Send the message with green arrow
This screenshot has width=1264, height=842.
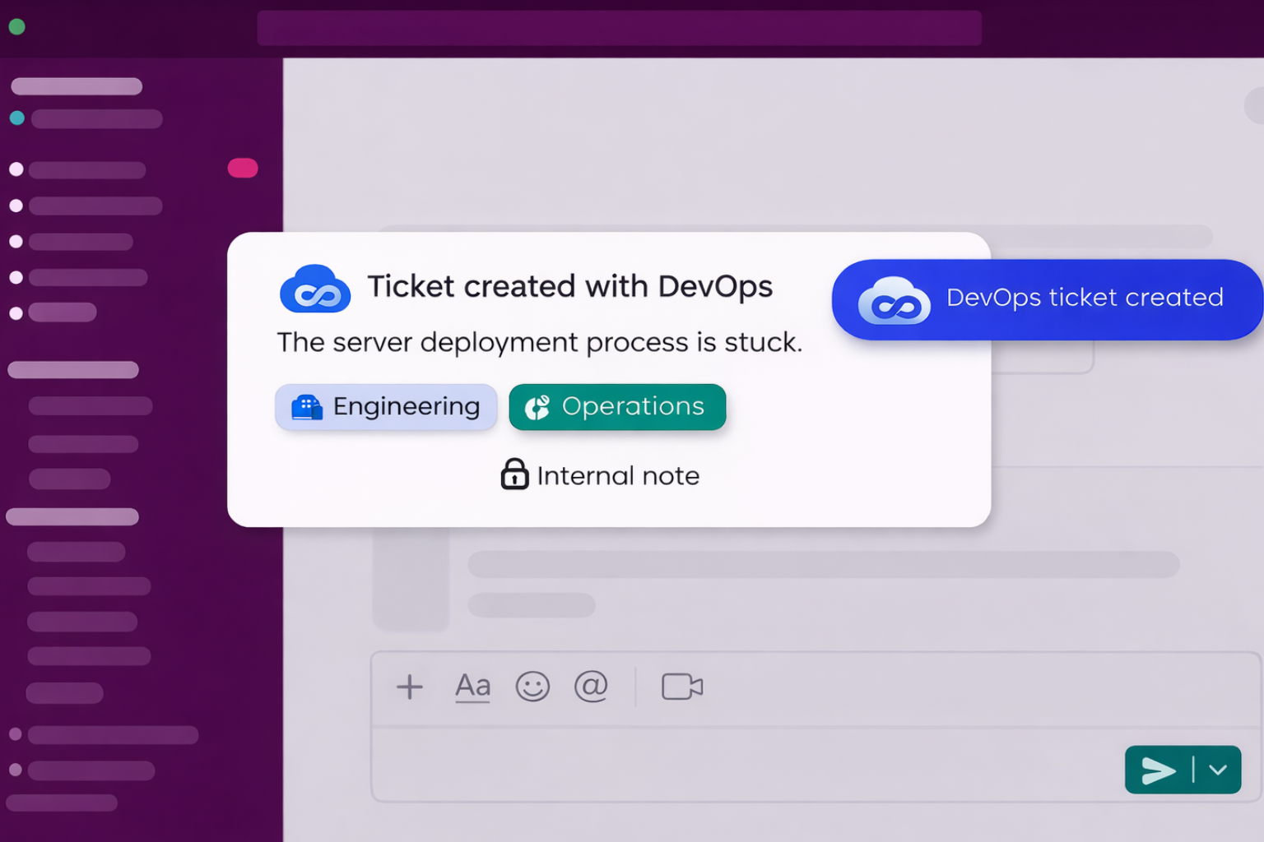click(x=1158, y=770)
